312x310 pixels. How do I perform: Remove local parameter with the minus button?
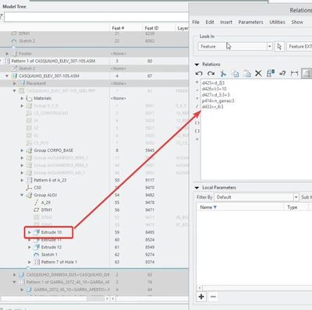[x=213, y=297]
